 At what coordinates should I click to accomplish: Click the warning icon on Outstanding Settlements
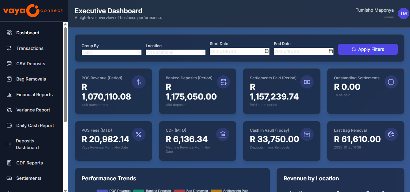(x=391, y=82)
